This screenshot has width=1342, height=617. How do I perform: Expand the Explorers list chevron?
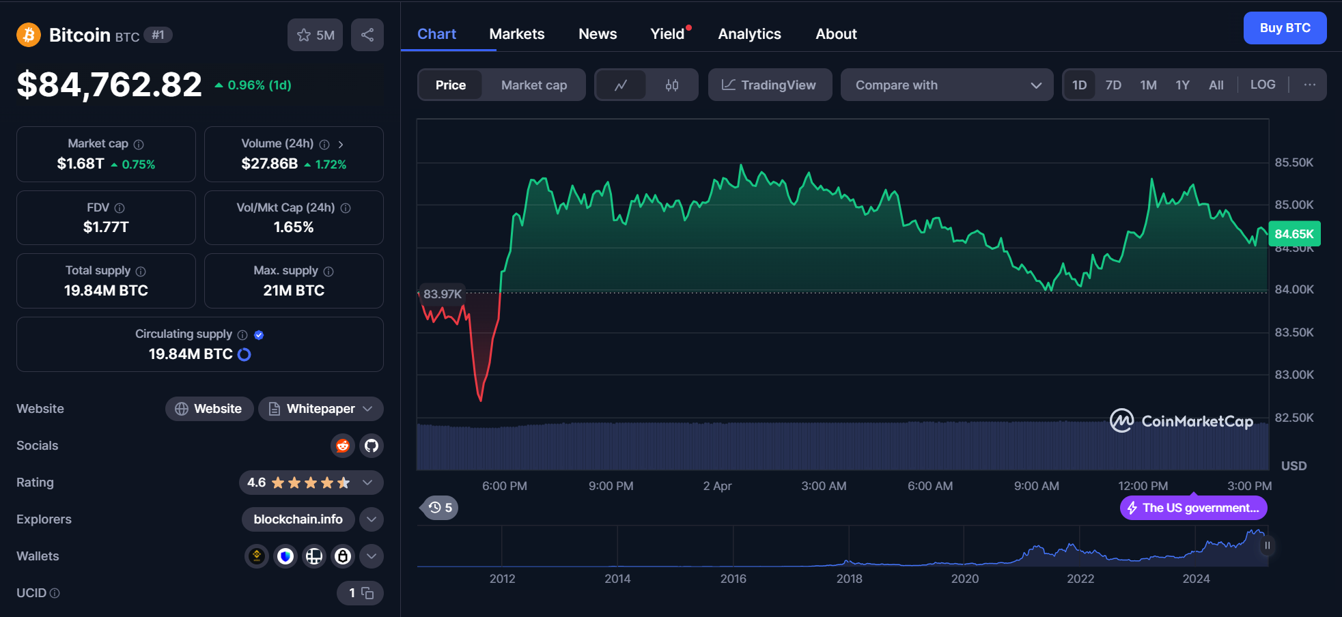click(371, 519)
